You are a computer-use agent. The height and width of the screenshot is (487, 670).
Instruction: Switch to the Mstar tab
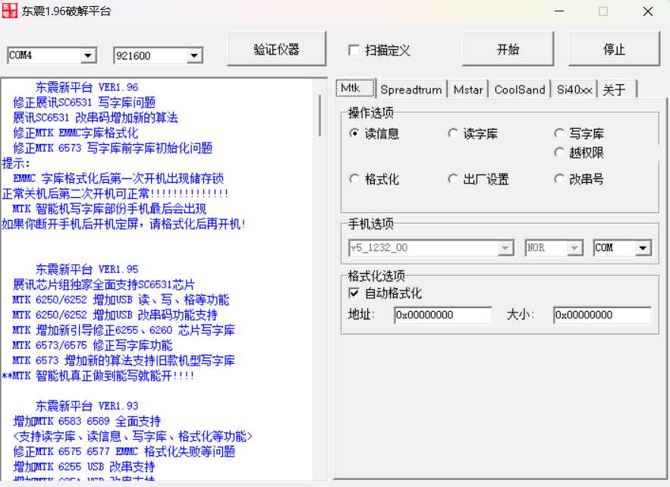(x=468, y=90)
